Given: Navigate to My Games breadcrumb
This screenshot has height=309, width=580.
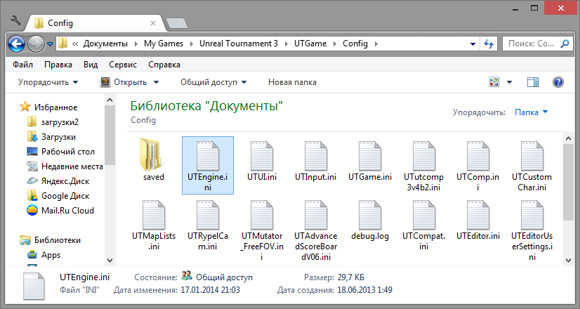Looking at the screenshot, I should pyautogui.click(x=164, y=44).
